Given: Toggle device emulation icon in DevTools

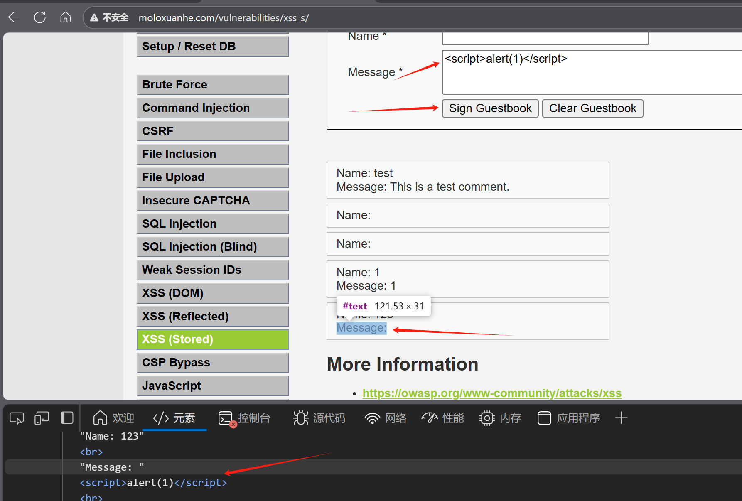Looking at the screenshot, I should (42, 418).
